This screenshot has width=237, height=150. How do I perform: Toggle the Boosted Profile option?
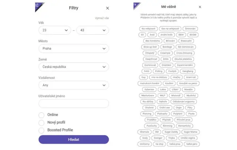[41, 130]
